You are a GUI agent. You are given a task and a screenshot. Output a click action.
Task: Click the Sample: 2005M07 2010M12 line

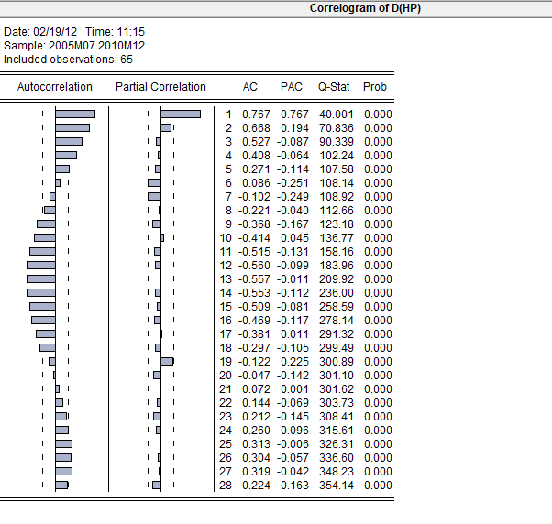point(74,46)
